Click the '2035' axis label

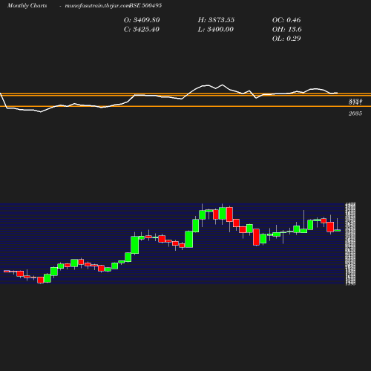tap(355, 114)
